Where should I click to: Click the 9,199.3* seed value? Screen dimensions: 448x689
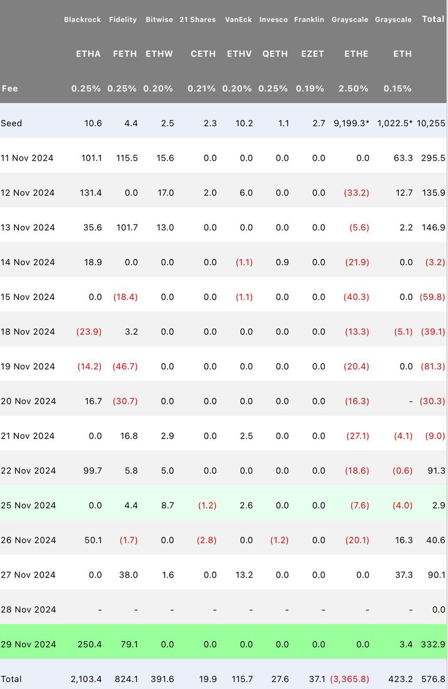click(351, 123)
